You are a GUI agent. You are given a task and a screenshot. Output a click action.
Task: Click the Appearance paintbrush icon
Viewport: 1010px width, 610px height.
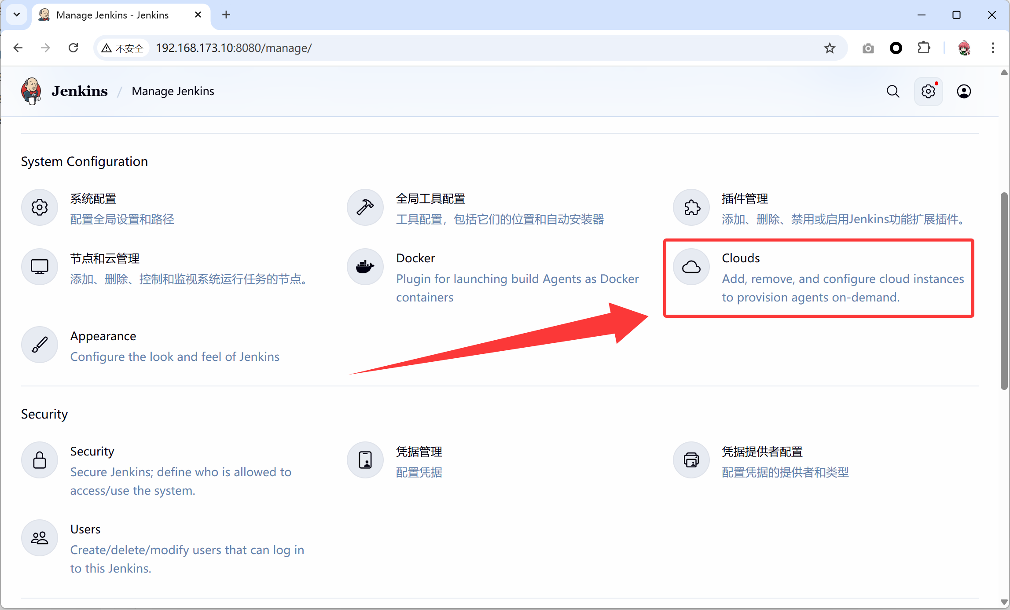(40, 345)
